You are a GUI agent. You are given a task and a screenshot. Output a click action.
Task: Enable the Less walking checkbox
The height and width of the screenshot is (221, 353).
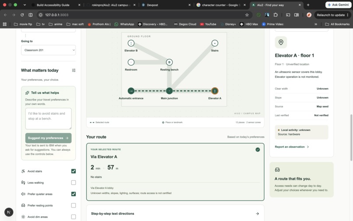coord(74,183)
